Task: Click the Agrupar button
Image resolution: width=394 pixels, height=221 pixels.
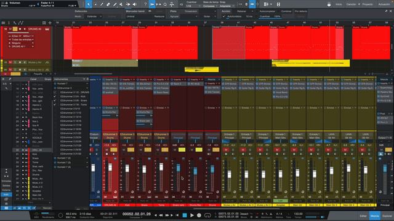Action: tap(174, 17)
